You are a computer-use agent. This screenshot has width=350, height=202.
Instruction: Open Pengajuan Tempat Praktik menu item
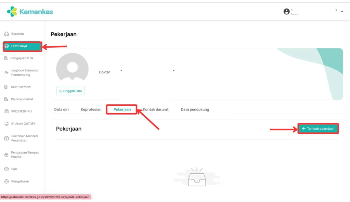(x=25, y=155)
